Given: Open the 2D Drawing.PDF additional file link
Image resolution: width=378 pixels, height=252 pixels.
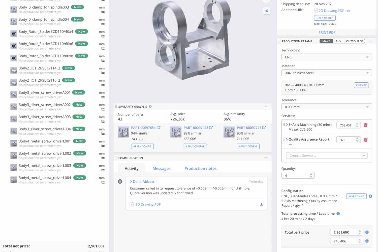Looking at the screenshot, I should 331,11.
